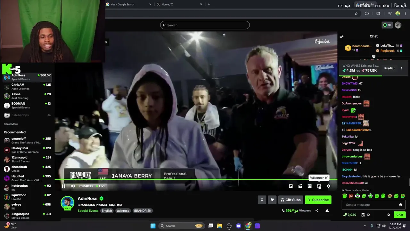410x231 pixels.
Task: Open recommended channel OakleyBoiii
Action: click(x=27, y=150)
